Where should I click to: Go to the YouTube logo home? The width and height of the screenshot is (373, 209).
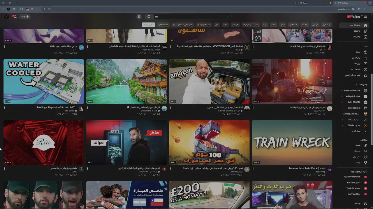(354, 17)
